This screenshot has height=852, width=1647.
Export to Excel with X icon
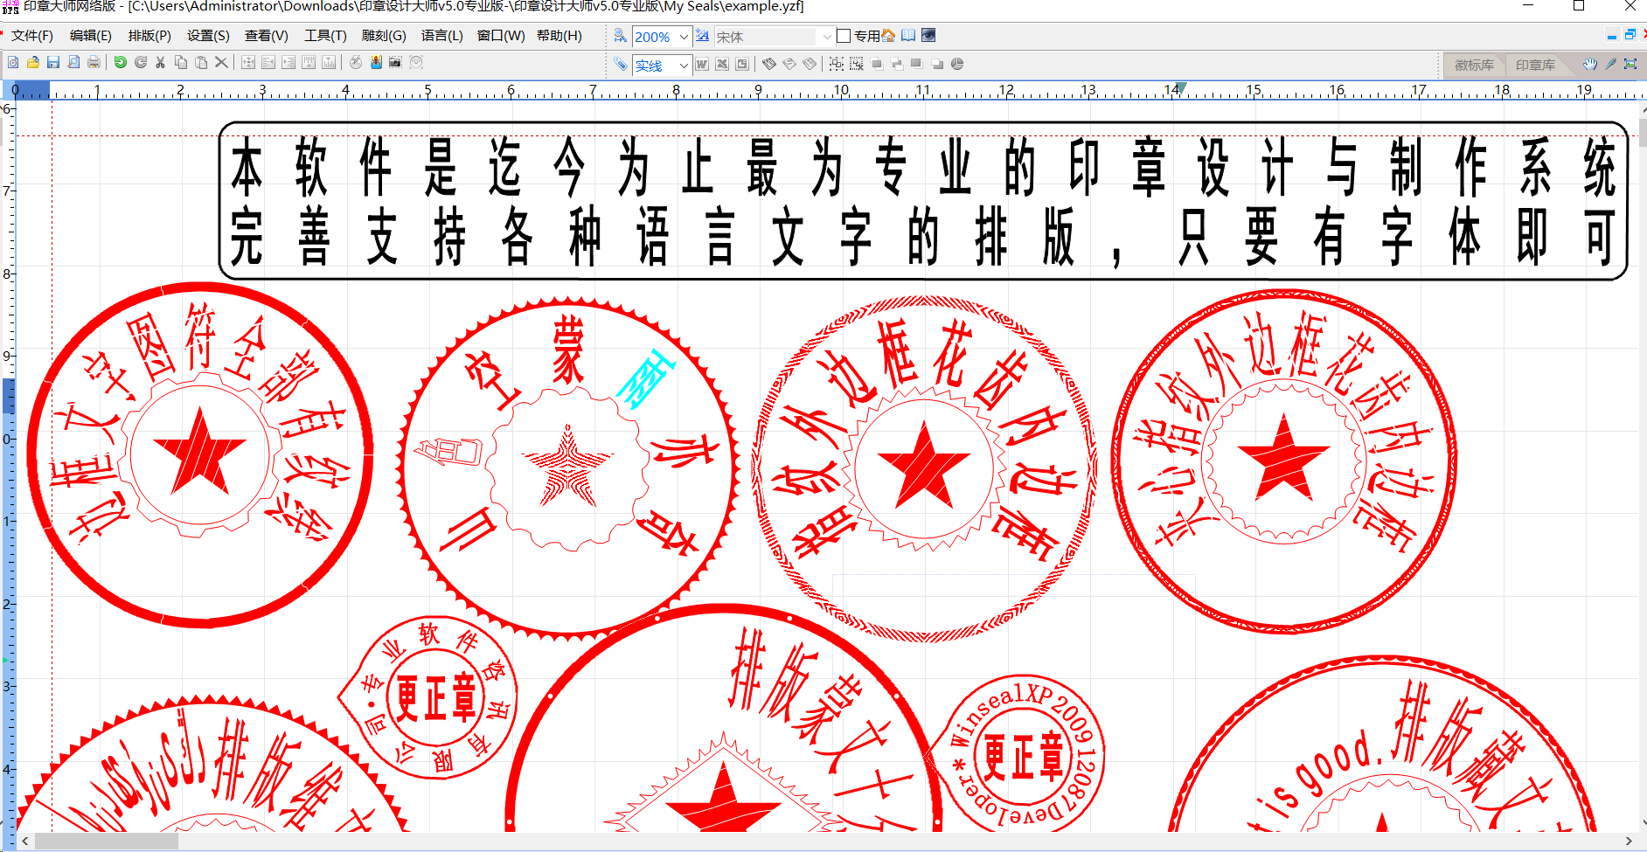coord(722,64)
